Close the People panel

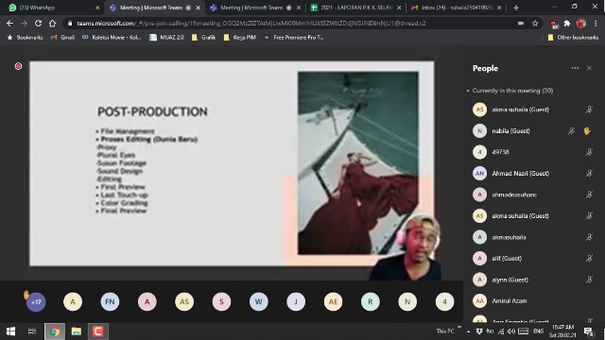pos(589,68)
